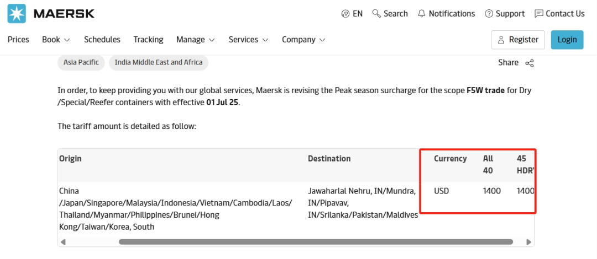This screenshot has height=259, width=597.
Task: Click the Contact Us chat icon
Action: click(x=539, y=14)
